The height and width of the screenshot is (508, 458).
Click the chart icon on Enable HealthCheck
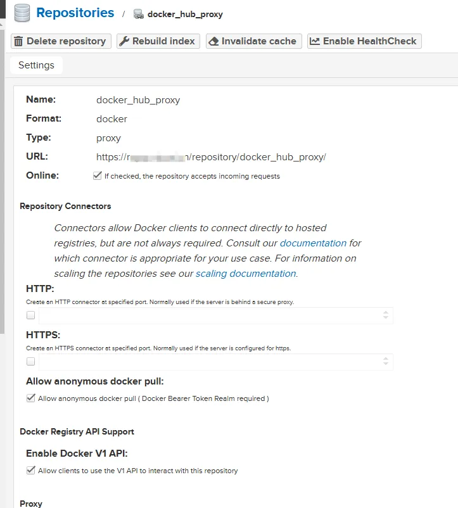click(317, 41)
